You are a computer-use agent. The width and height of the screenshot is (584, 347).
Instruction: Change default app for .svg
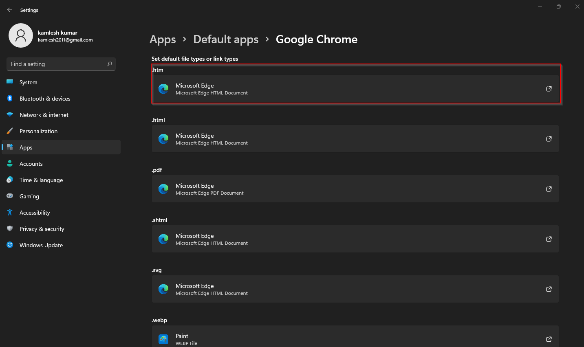click(x=355, y=289)
